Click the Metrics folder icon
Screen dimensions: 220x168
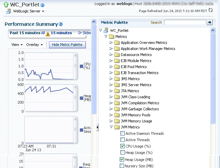click(x=112, y=37)
